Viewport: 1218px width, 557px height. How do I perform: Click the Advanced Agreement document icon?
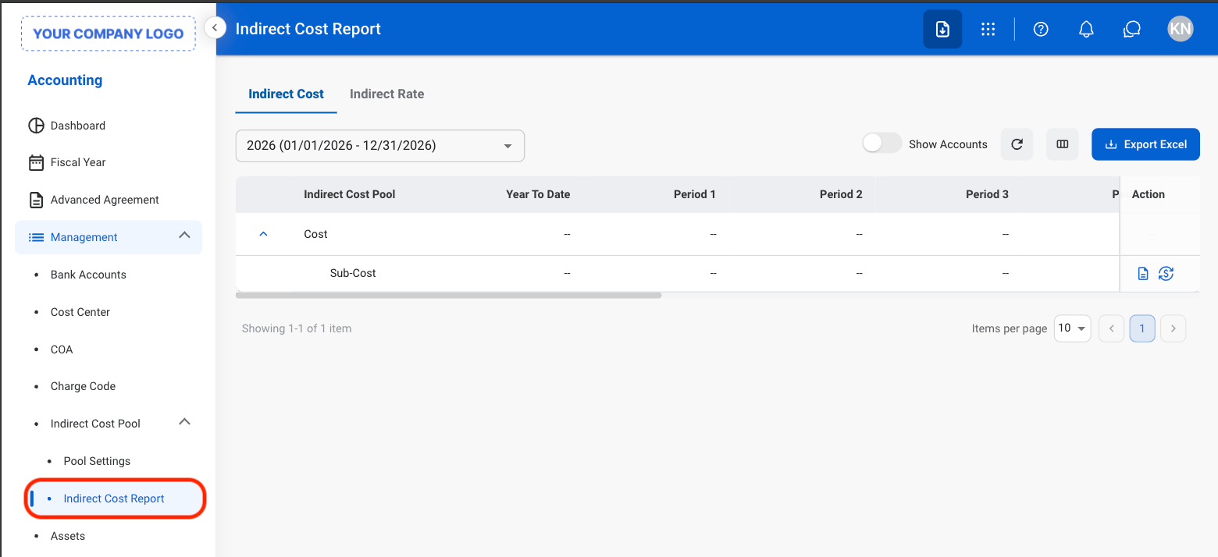(x=36, y=200)
